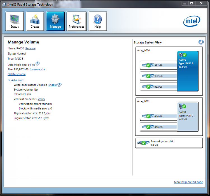The image size is (210, 196).
Task: Select the second 466 GB disk in Array_0001
Action: pos(158,127)
